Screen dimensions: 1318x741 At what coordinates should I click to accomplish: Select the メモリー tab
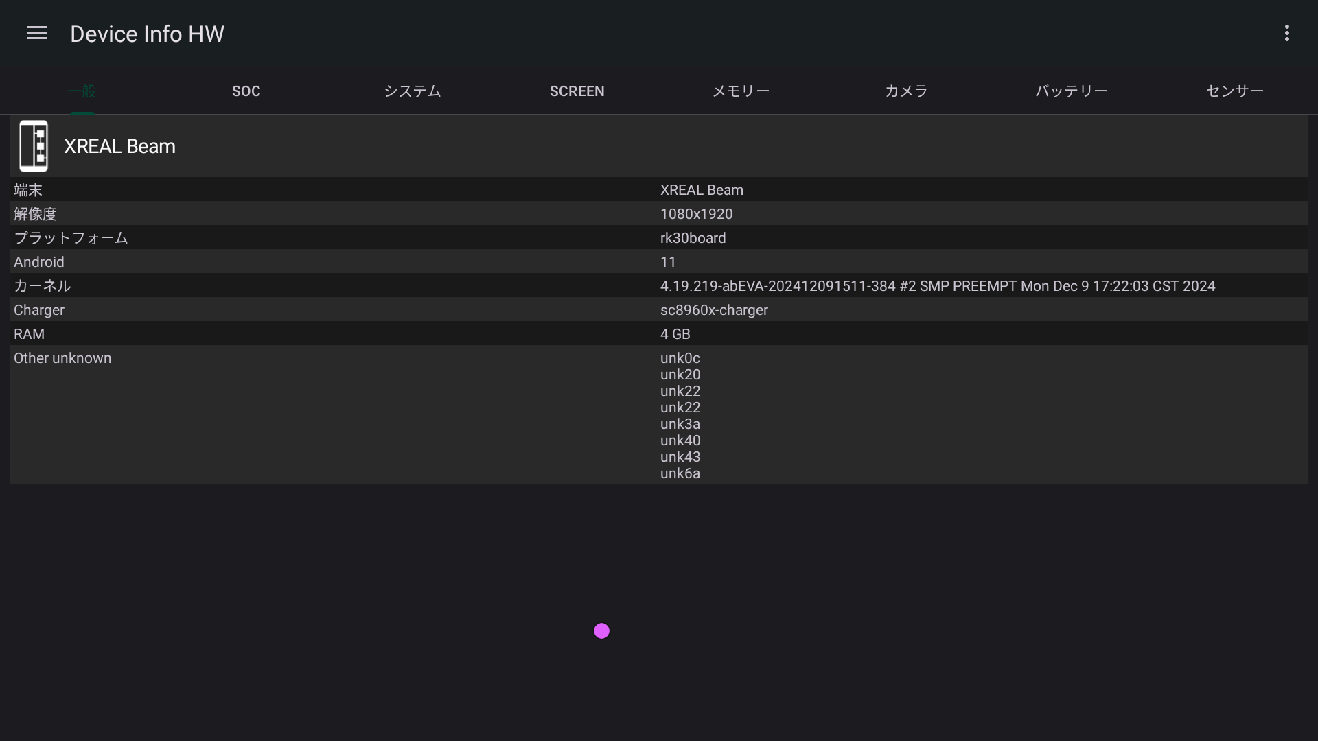coord(741,91)
